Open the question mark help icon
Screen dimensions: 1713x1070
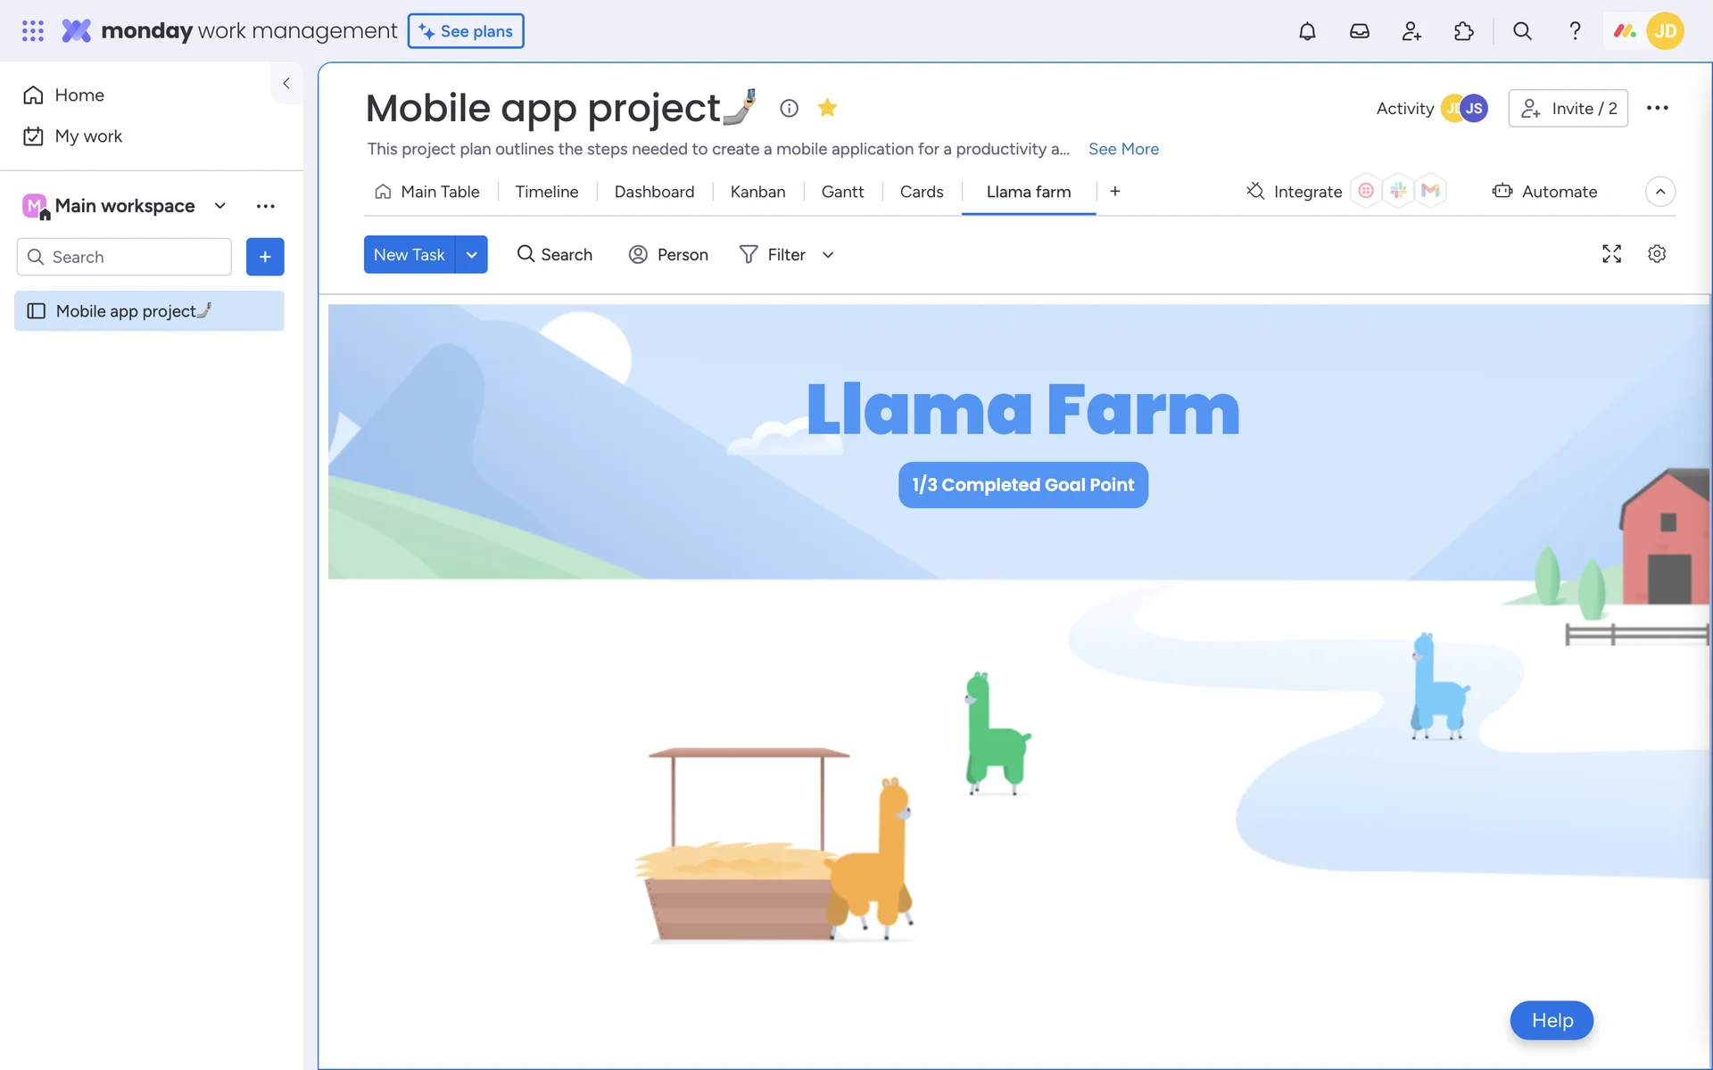point(1575,31)
